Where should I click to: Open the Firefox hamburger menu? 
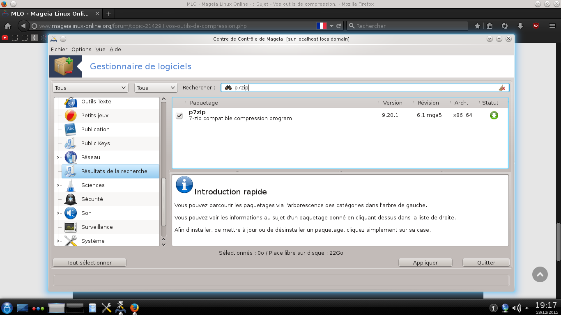pyautogui.click(x=552, y=26)
